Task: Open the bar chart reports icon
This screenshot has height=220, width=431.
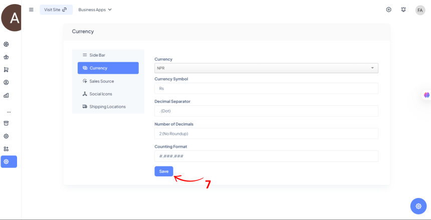Action: 6,95
